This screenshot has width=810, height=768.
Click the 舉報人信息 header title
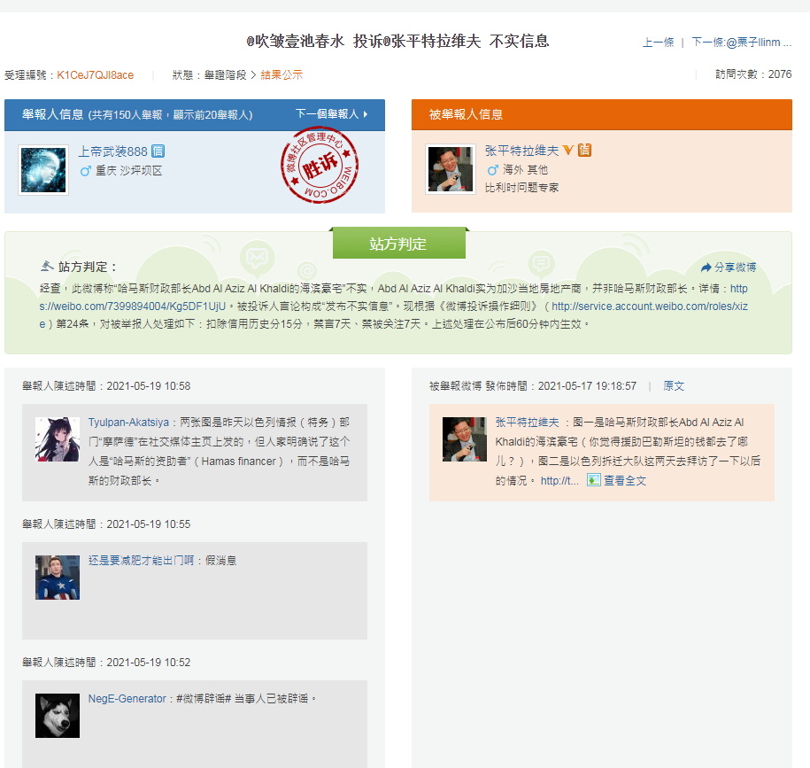(x=53, y=114)
